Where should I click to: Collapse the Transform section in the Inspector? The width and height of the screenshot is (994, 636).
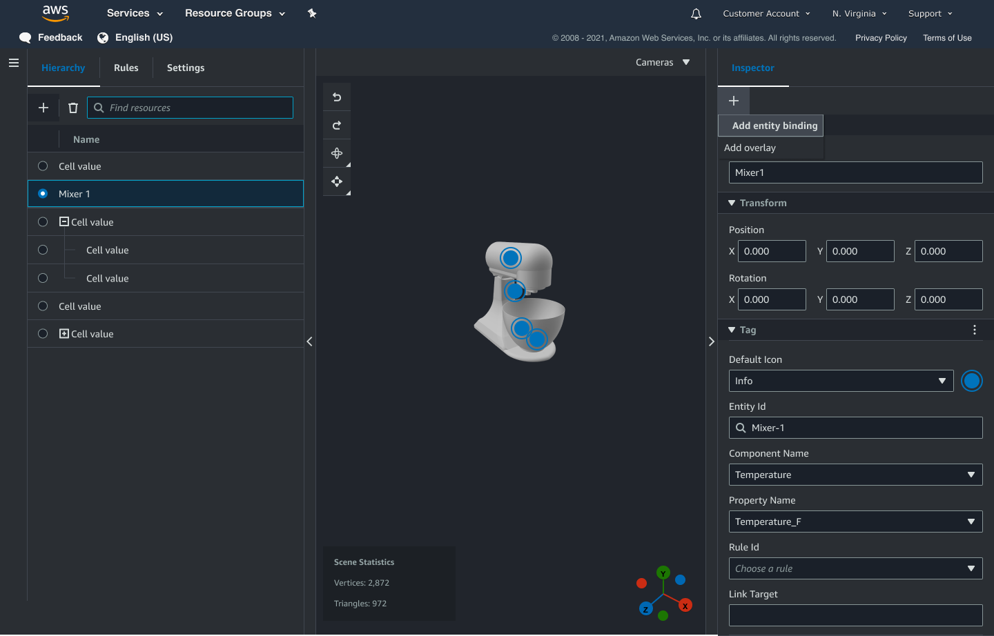tap(732, 203)
